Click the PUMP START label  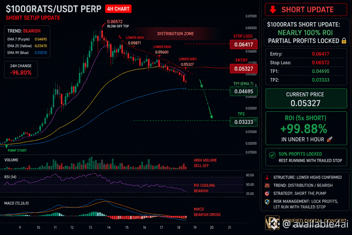click(17, 150)
